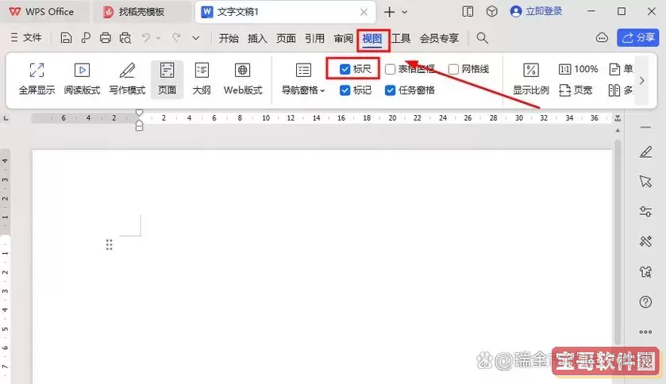Close the 文字文稿1 tab
Screen dimensions: 666x384
(364, 12)
